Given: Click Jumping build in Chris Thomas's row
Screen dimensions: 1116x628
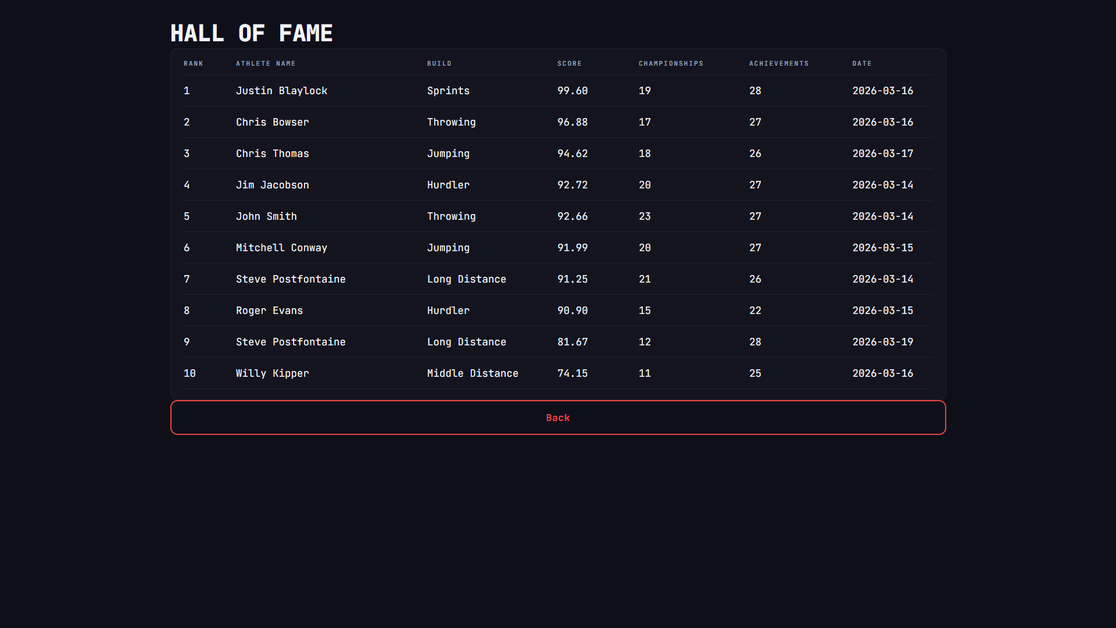Looking at the screenshot, I should 448,154.
